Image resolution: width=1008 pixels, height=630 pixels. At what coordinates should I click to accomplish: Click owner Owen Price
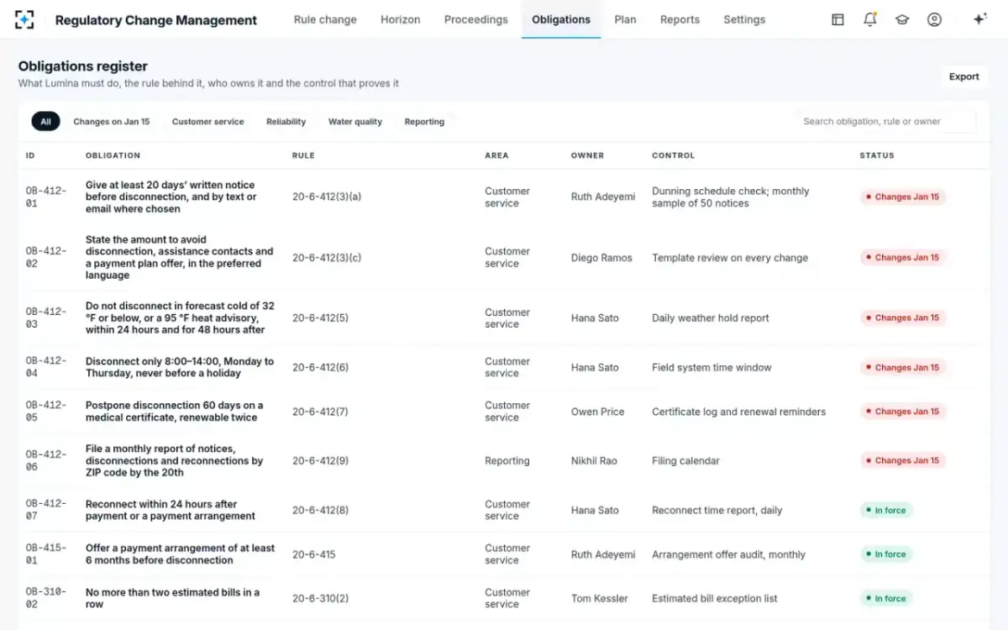click(596, 412)
